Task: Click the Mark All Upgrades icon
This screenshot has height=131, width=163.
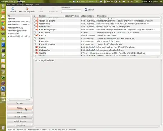Action: (x=27, y=8)
